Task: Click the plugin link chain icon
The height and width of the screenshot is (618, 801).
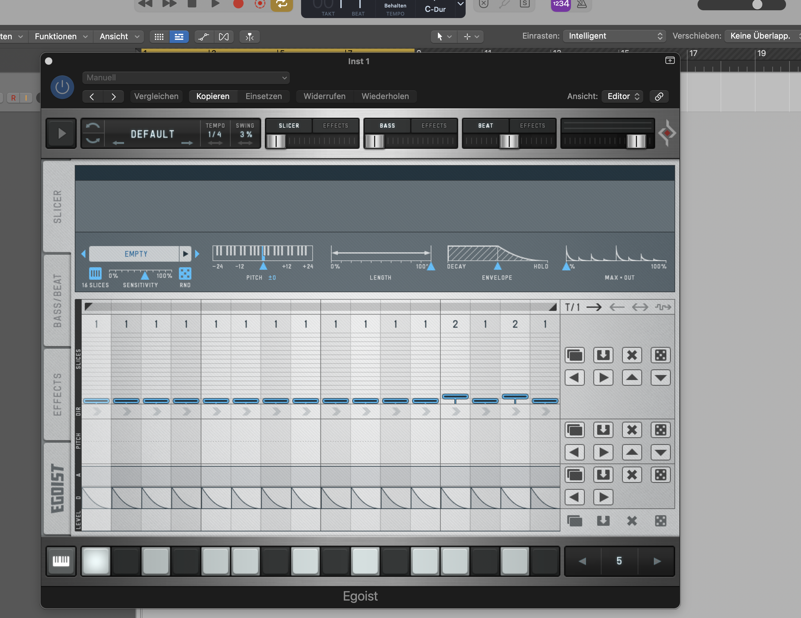Action: pyautogui.click(x=659, y=96)
